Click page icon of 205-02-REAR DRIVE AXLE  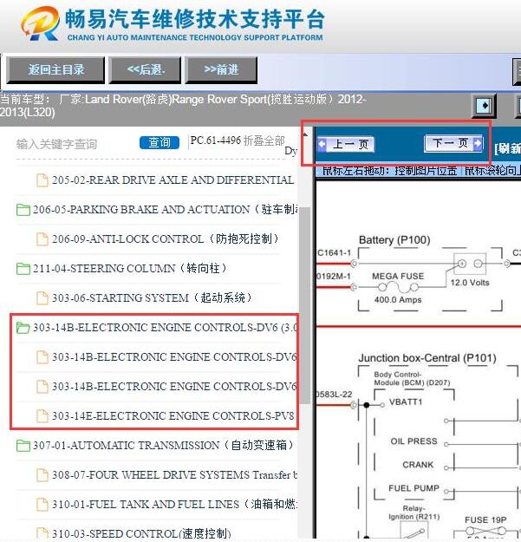point(42,180)
